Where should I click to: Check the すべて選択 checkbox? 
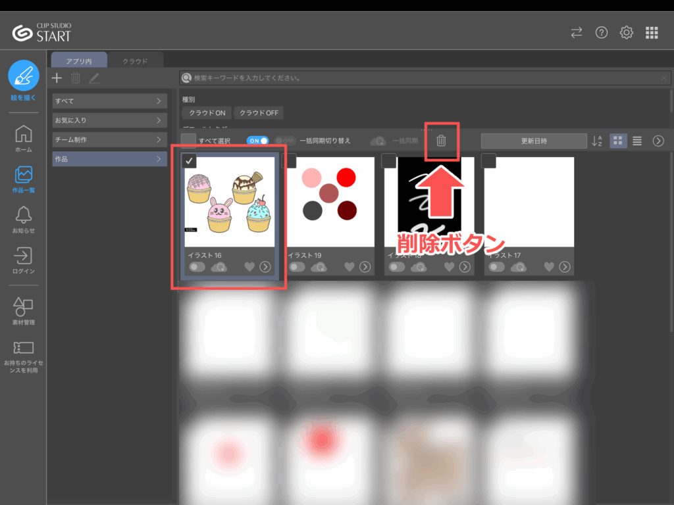point(189,141)
